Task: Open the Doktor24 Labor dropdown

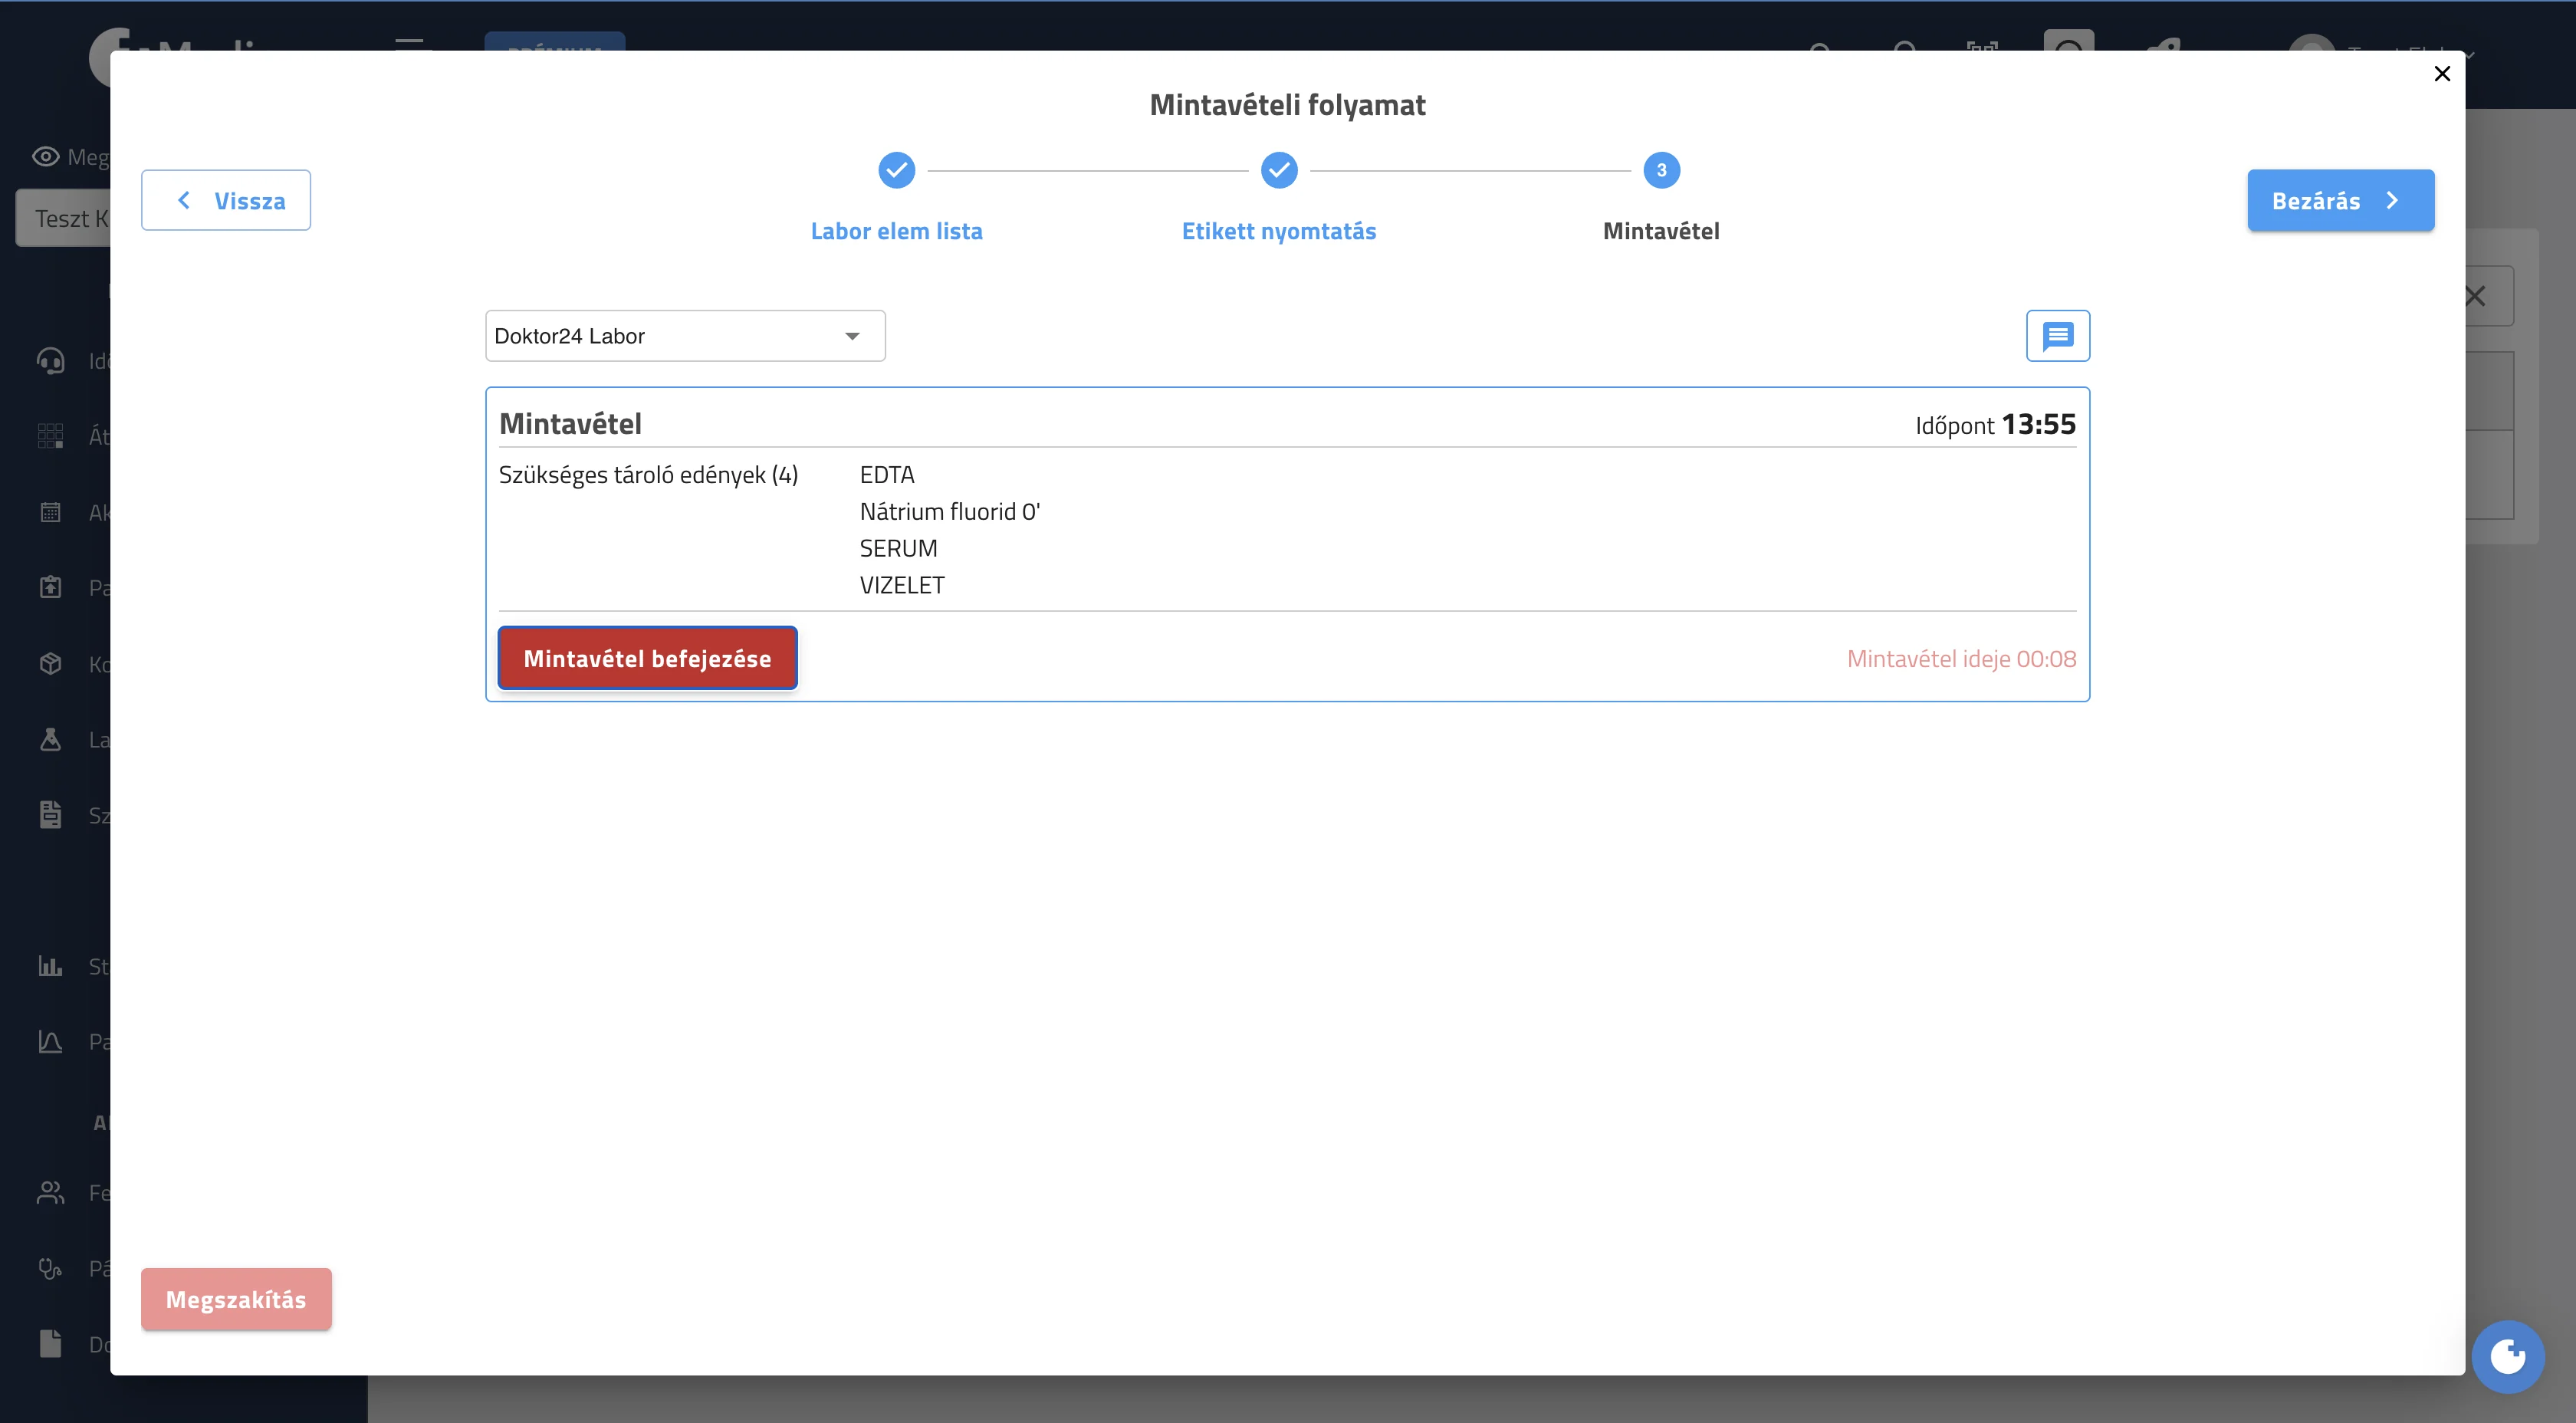Action: [x=685, y=336]
